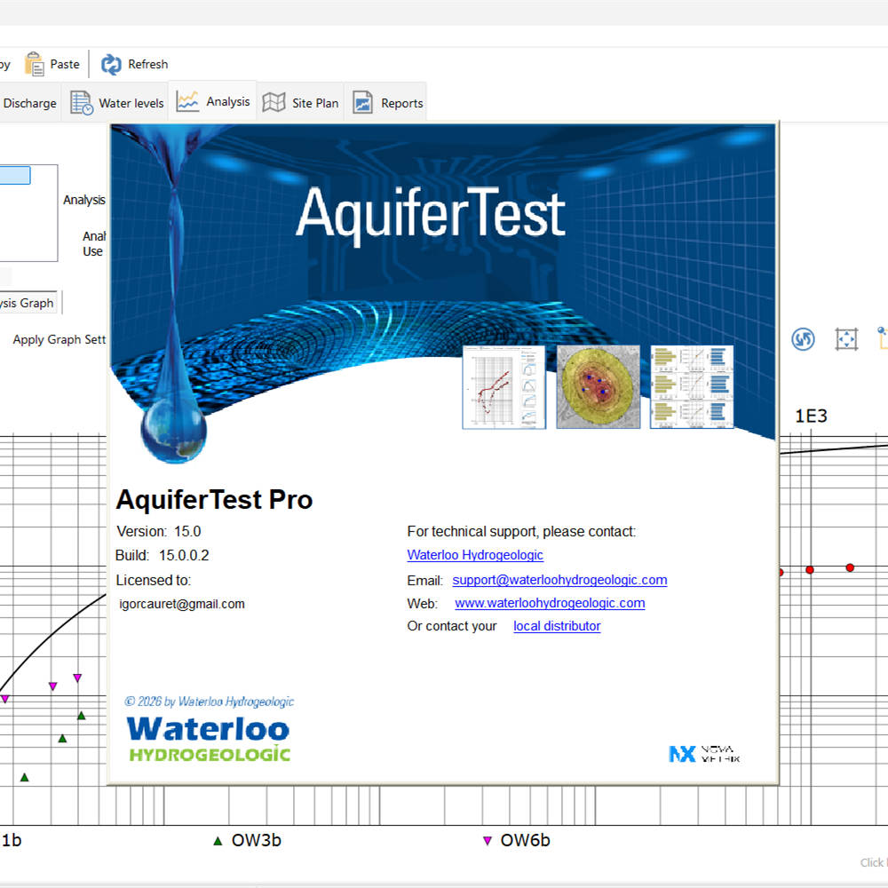This screenshot has width=888, height=888.
Task: Open Reports via its report-page icon
Action: [361, 102]
